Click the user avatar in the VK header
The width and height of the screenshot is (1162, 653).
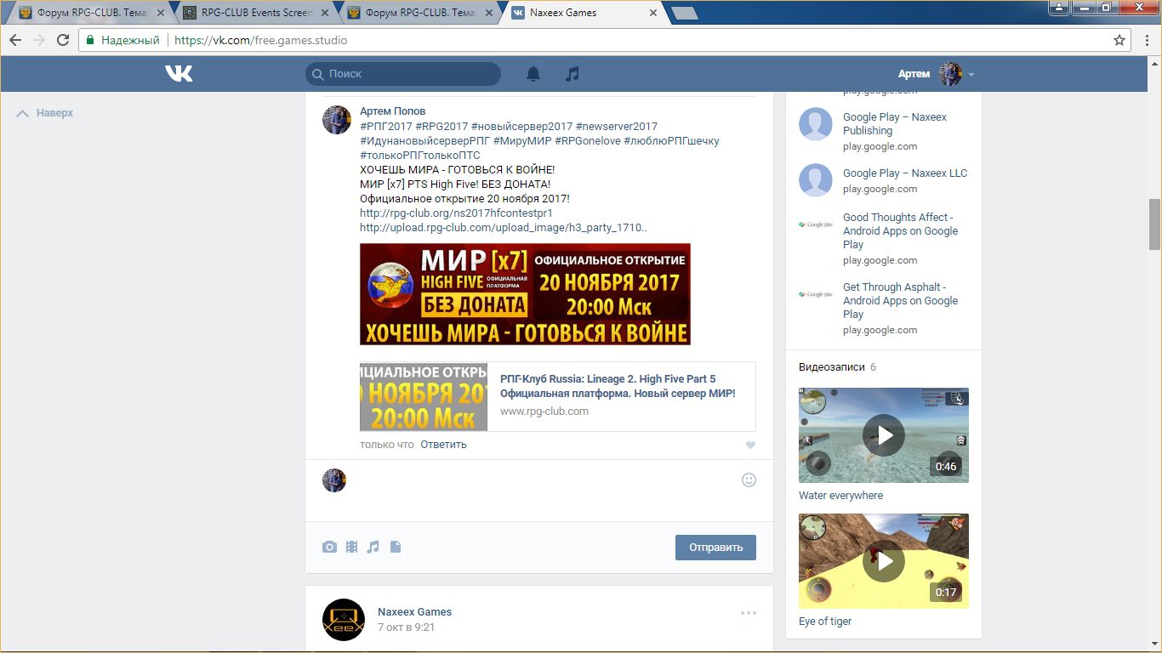pyautogui.click(x=949, y=74)
